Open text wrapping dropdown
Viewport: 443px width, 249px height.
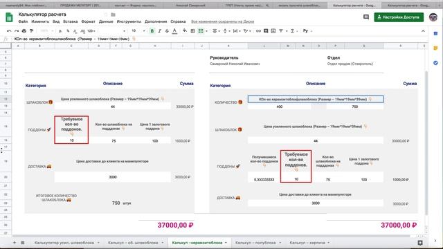[x=236, y=30]
